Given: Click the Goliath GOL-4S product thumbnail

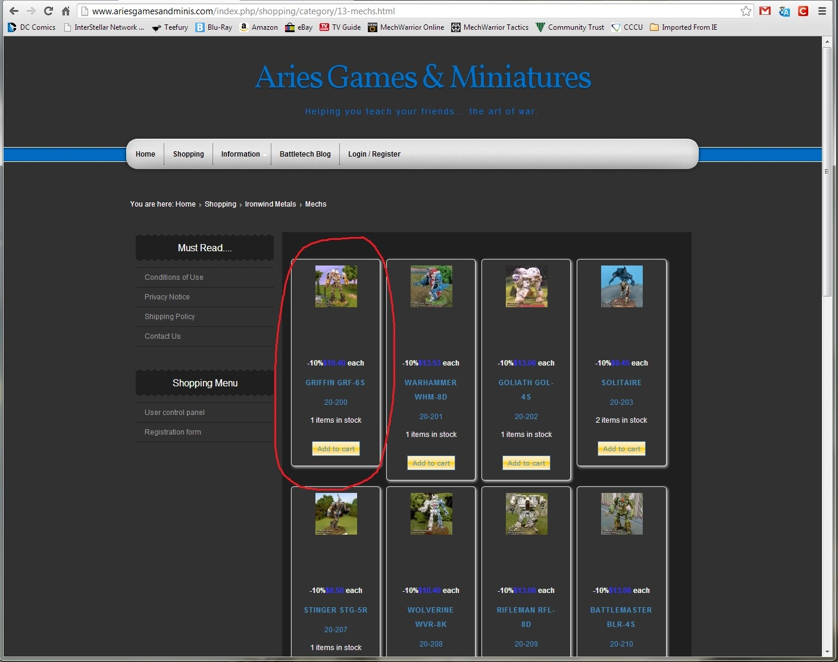Looking at the screenshot, I should pyautogui.click(x=527, y=286).
